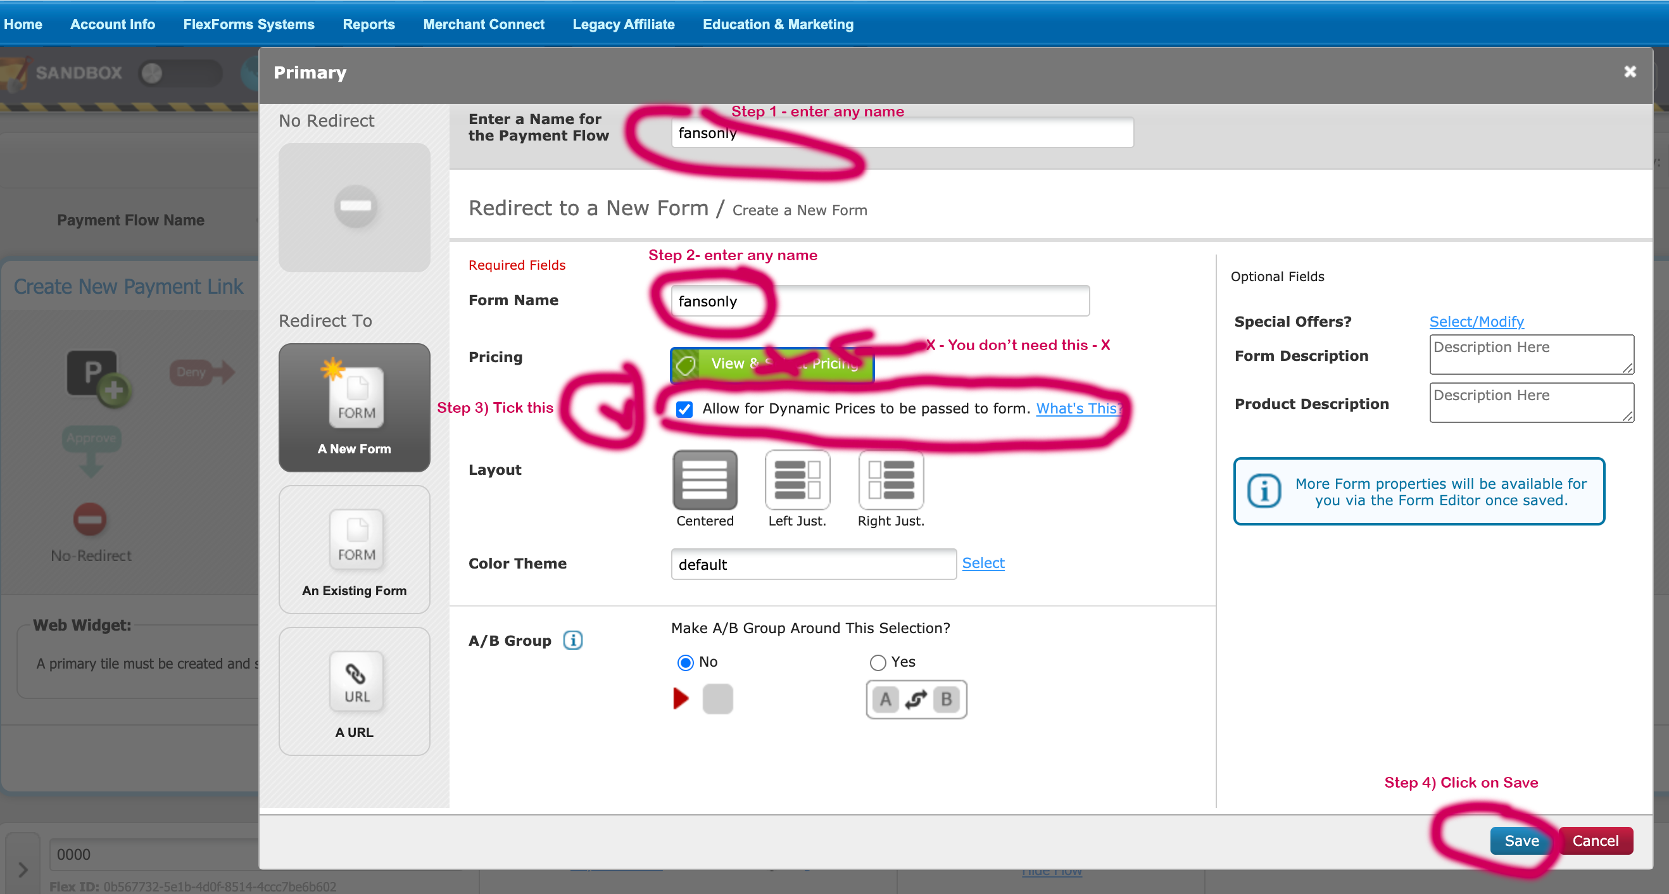The height and width of the screenshot is (894, 1669).
Task: Click the Cancel button
Action: point(1595,840)
